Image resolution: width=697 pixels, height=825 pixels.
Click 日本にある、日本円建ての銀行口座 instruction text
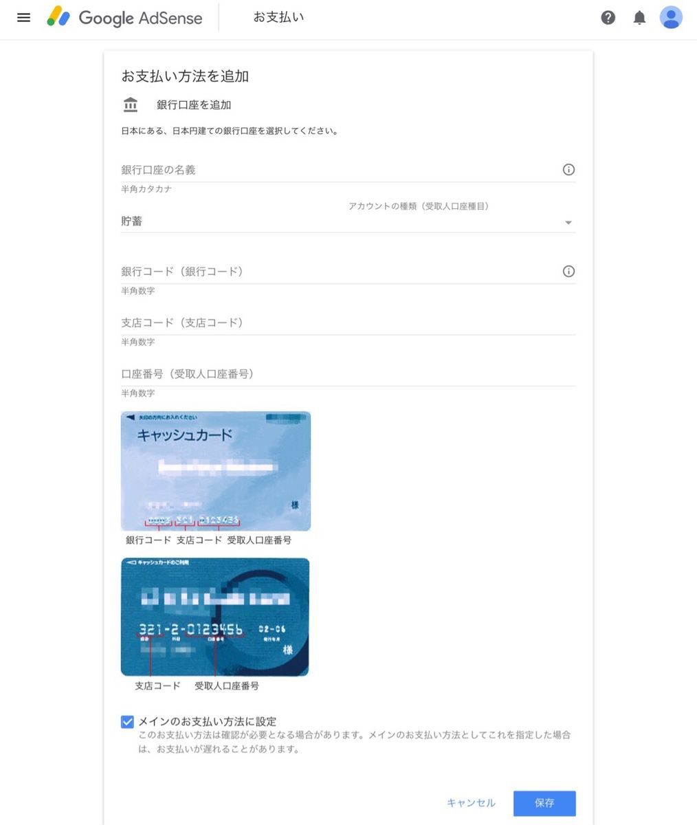point(230,131)
